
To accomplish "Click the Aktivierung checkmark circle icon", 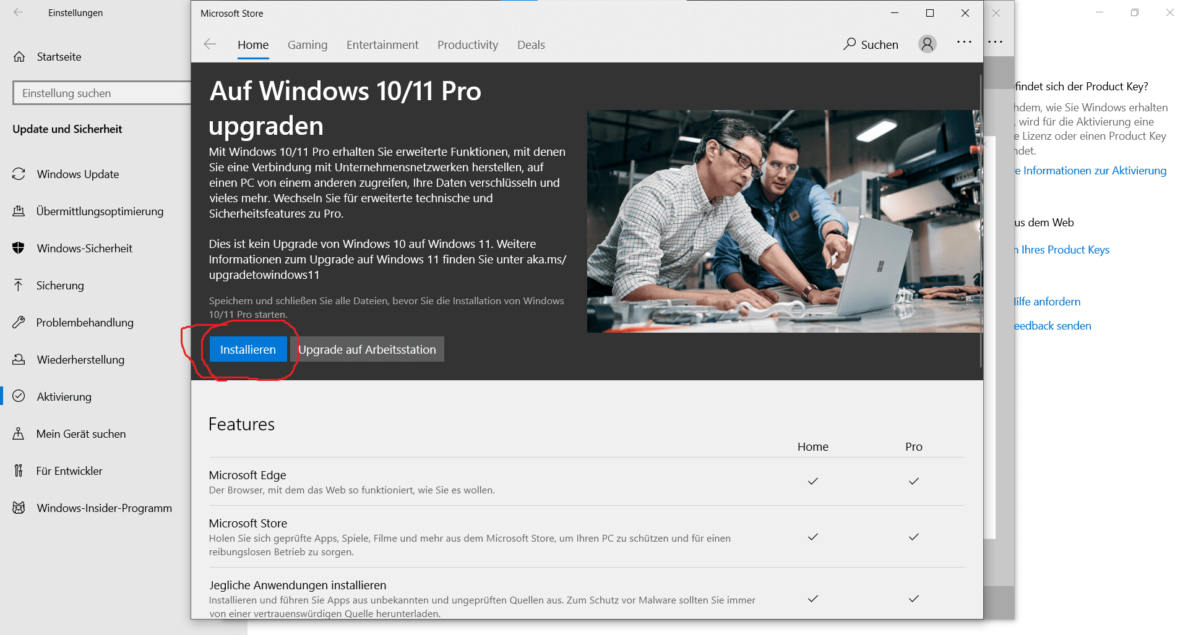I will [x=19, y=396].
